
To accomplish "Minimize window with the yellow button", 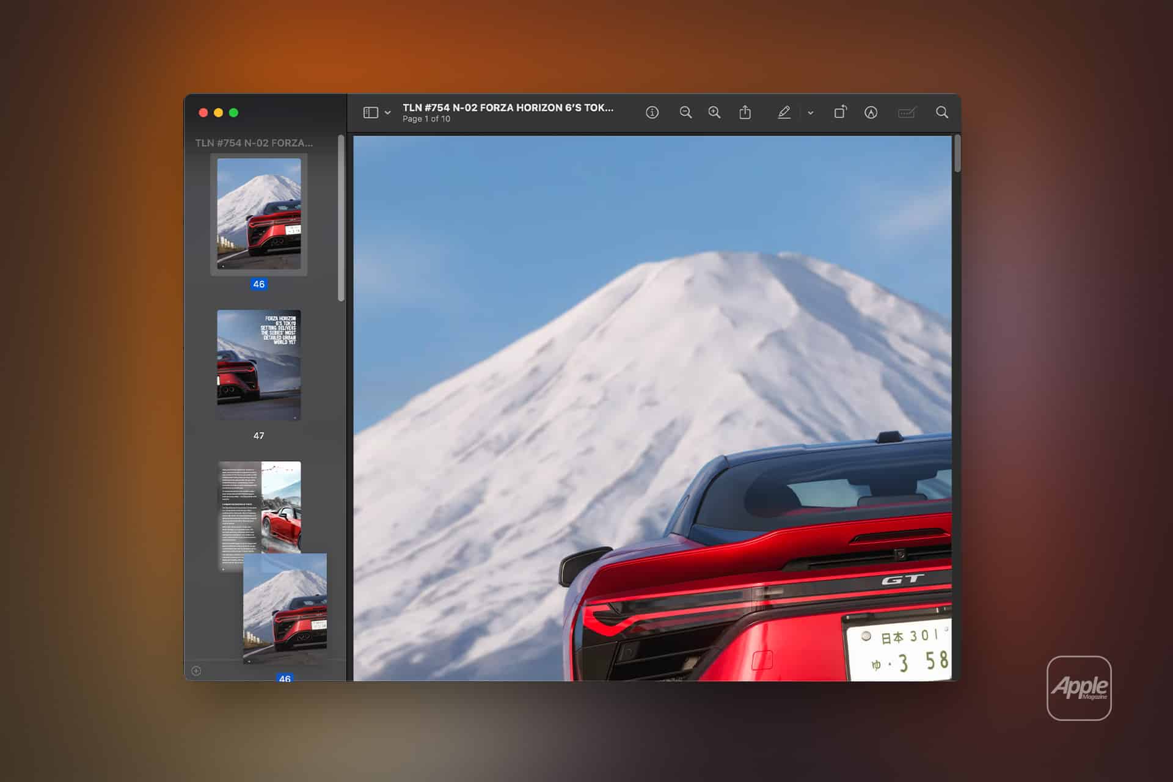I will pos(219,112).
